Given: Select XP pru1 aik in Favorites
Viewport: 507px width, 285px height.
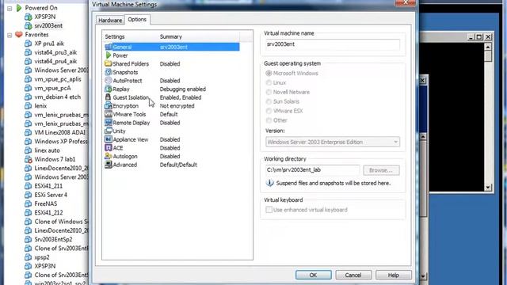Looking at the screenshot, I should (49, 44).
